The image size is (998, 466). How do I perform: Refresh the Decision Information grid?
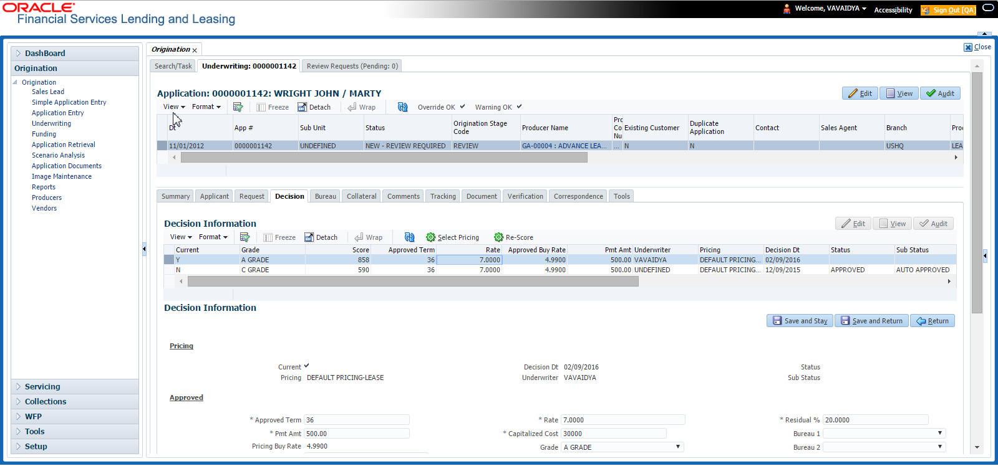(410, 237)
